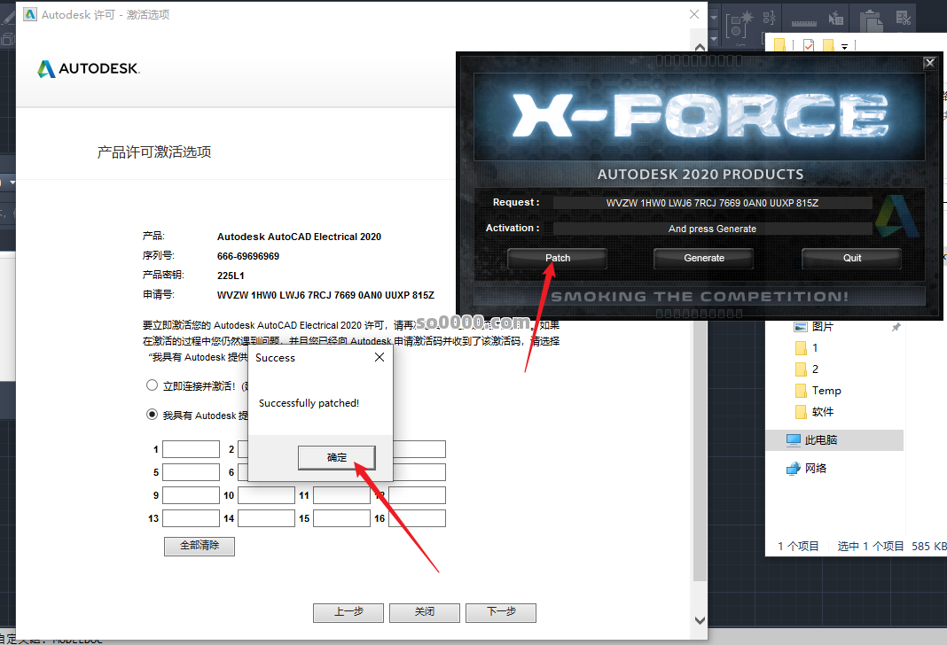
Task: Click the 下一步 next button
Action: [501, 612]
